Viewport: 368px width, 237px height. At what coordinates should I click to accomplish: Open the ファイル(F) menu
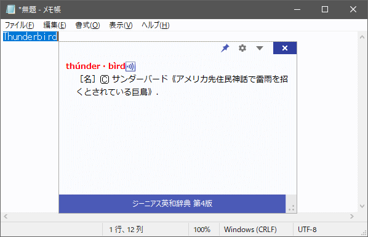click(x=19, y=25)
